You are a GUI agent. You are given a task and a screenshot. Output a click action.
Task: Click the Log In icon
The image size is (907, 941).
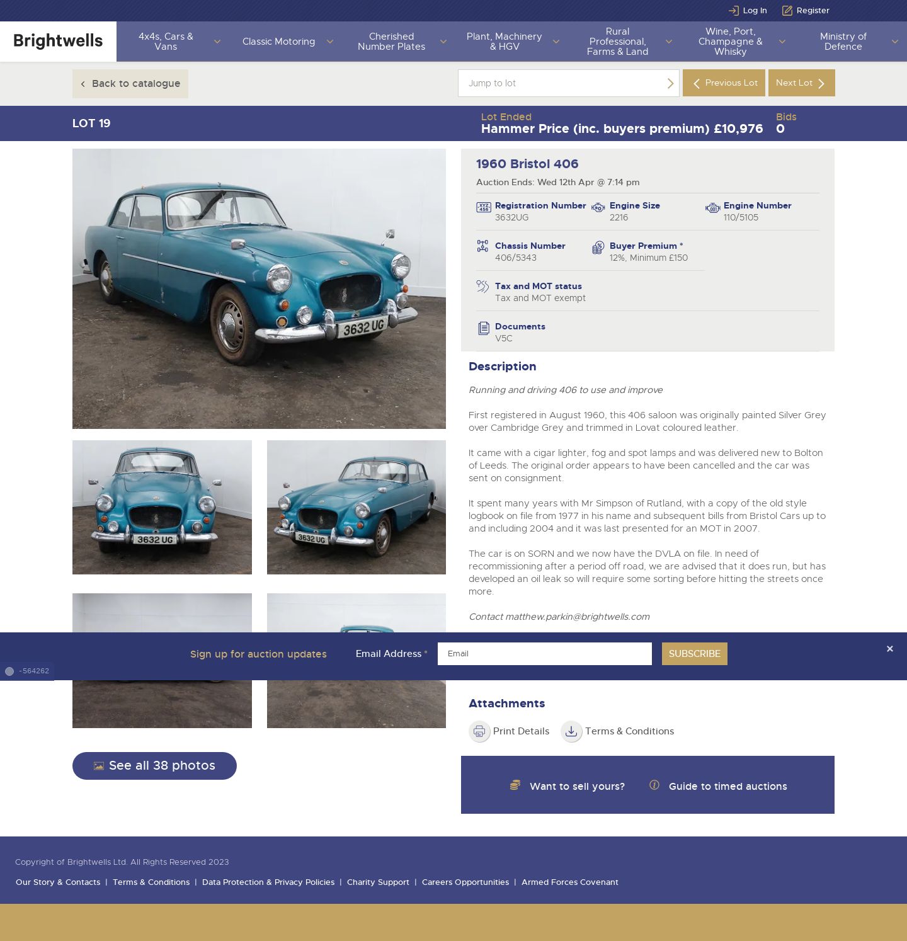pyautogui.click(x=734, y=11)
